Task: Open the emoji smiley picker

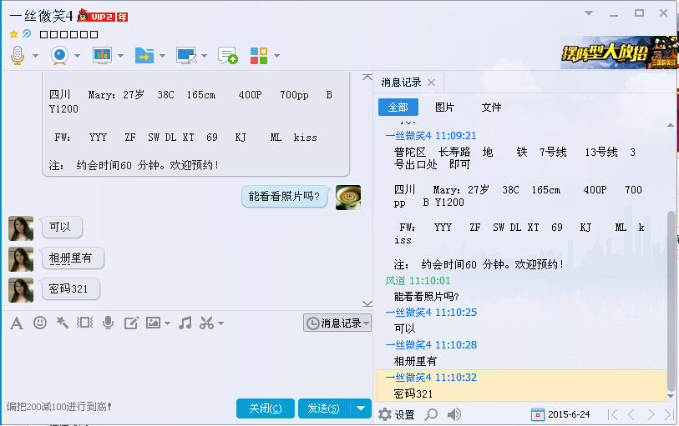Action: point(39,323)
